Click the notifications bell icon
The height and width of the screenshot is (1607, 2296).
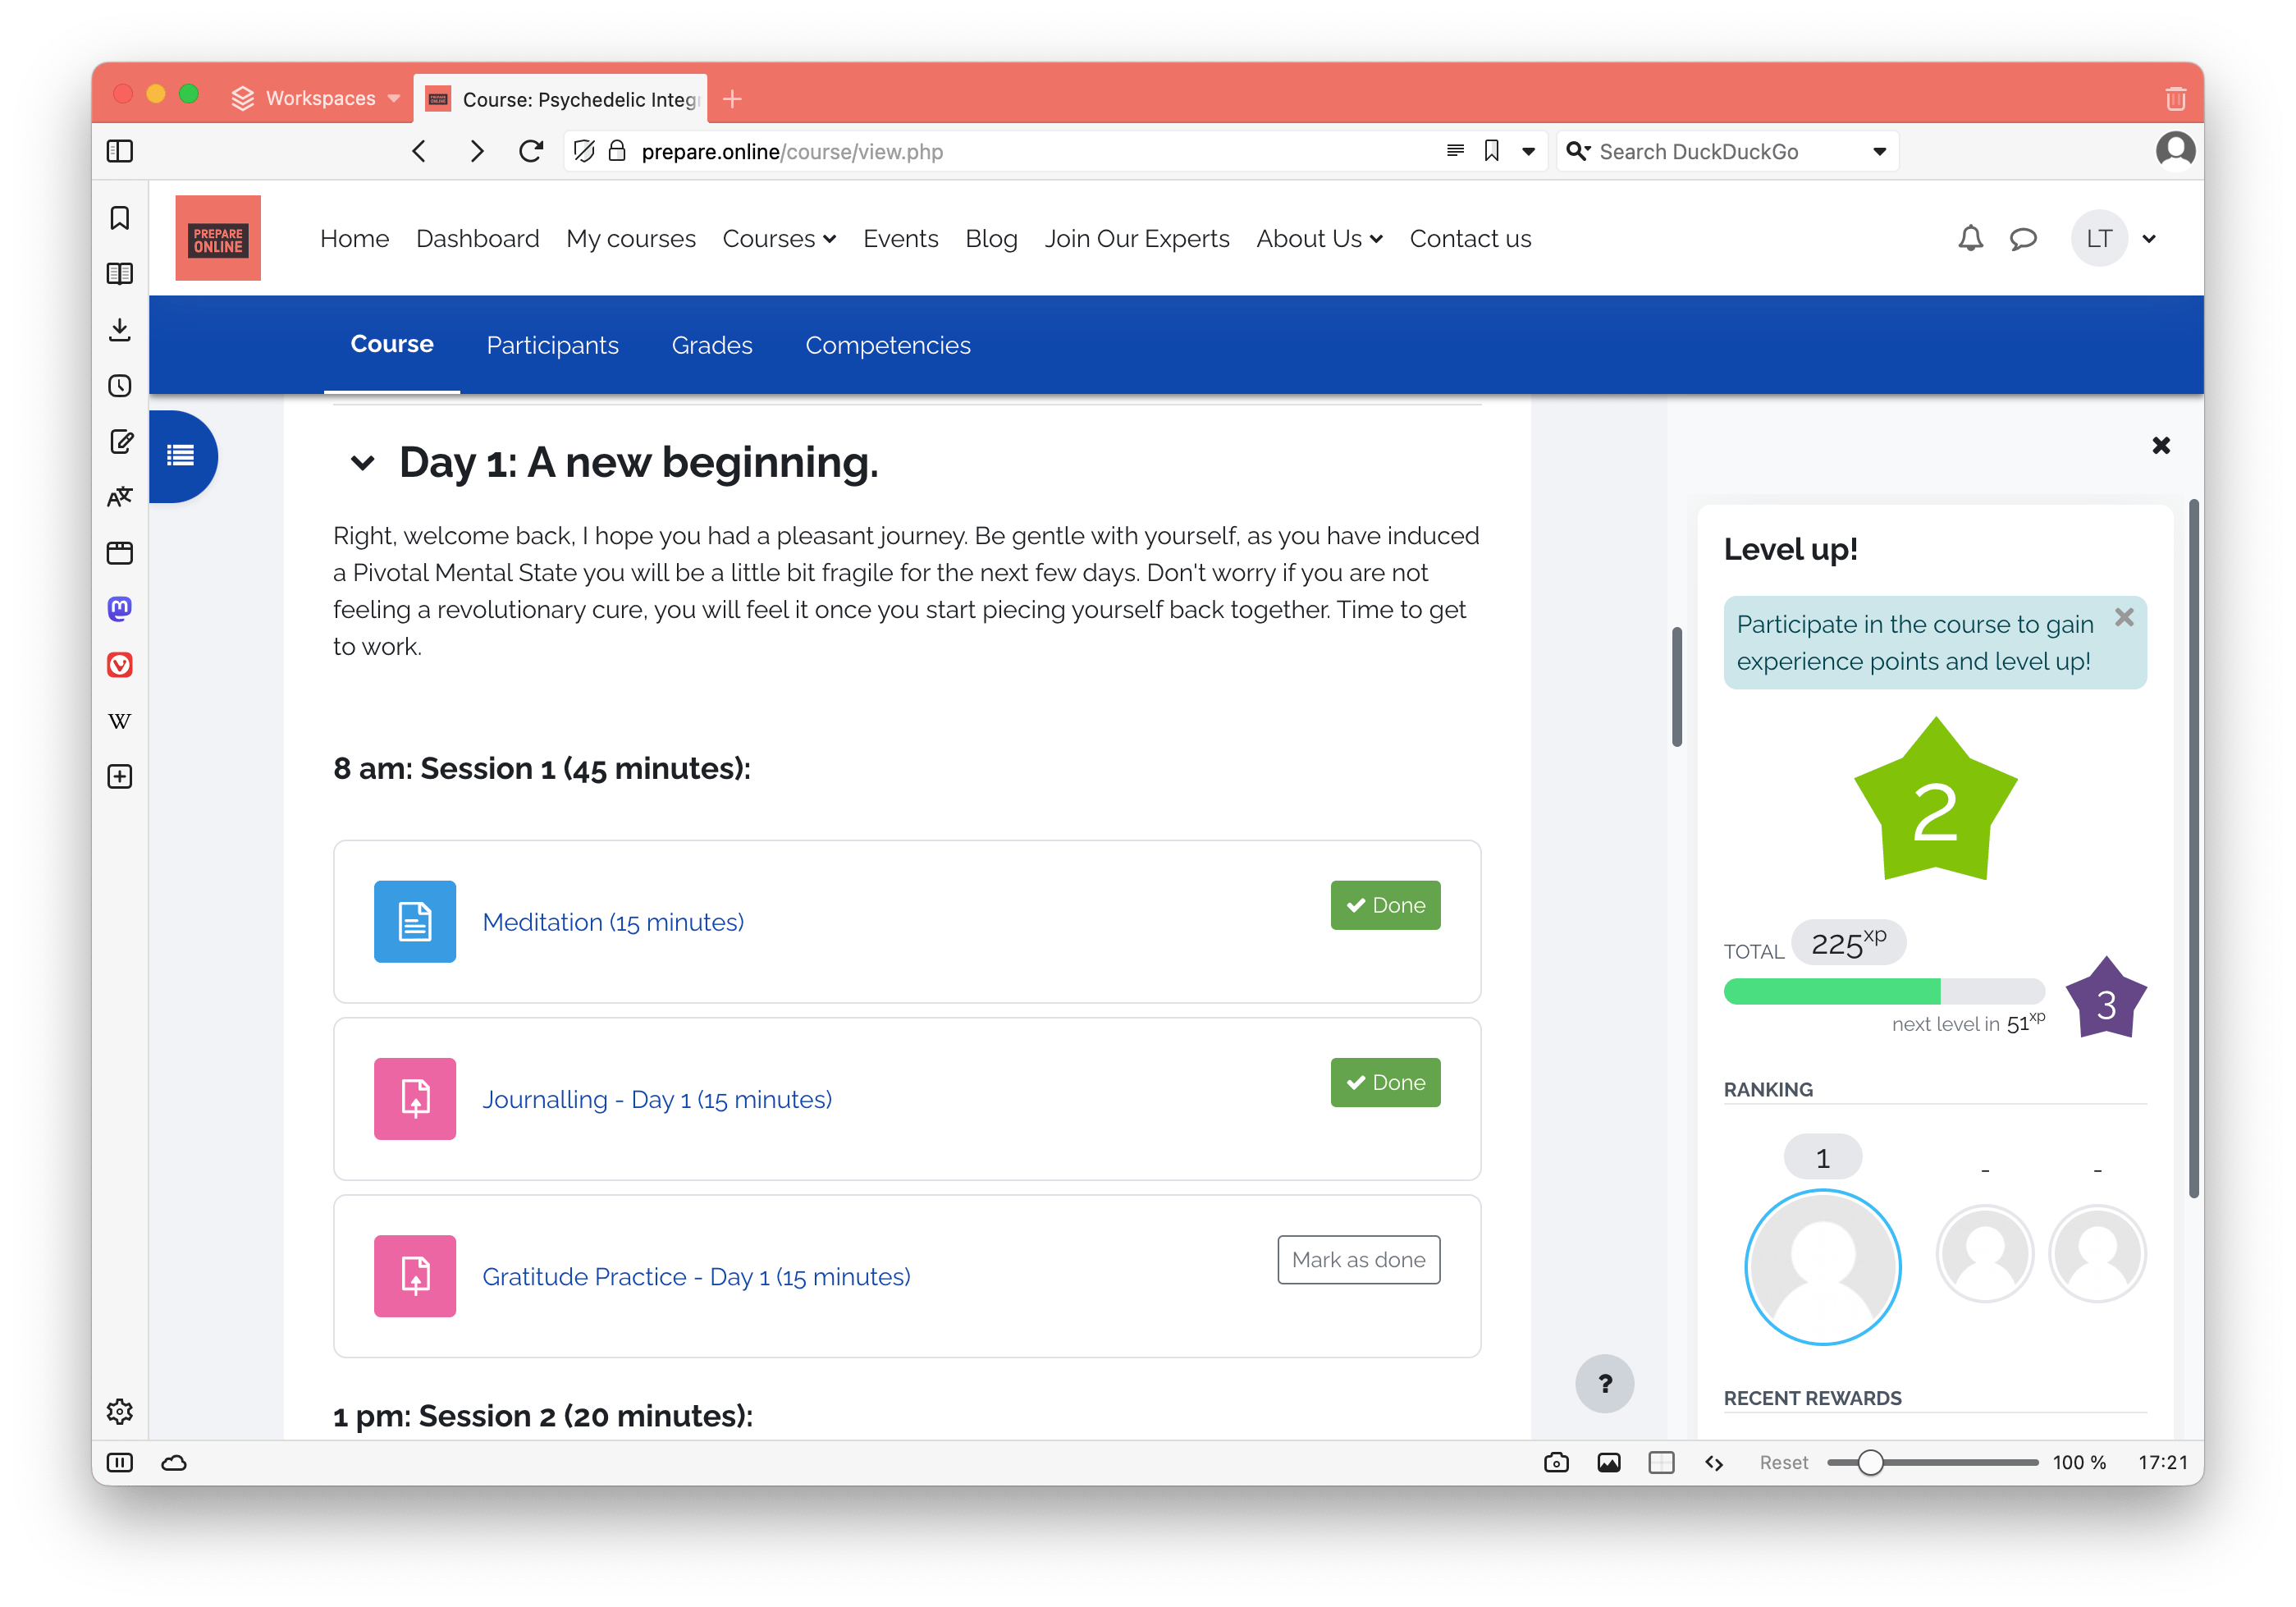coord(1968,239)
